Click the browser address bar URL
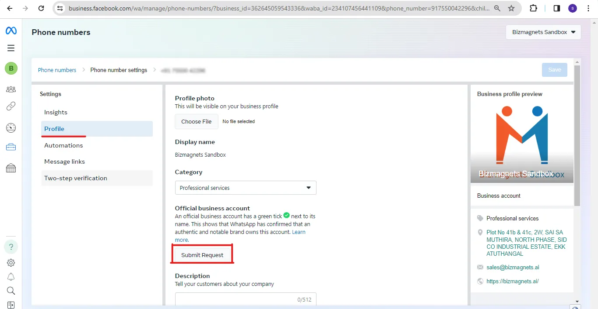Image resolution: width=598 pixels, height=309 pixels. pos(278,8)
